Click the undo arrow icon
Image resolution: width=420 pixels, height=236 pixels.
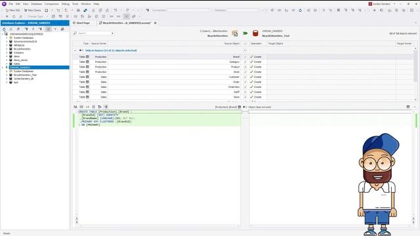115,10
